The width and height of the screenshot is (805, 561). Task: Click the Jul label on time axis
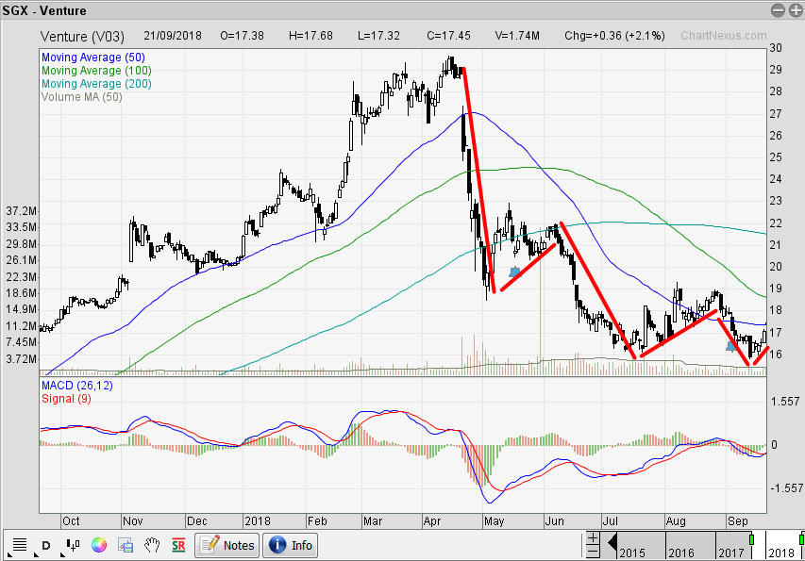(x=610, y=521)
